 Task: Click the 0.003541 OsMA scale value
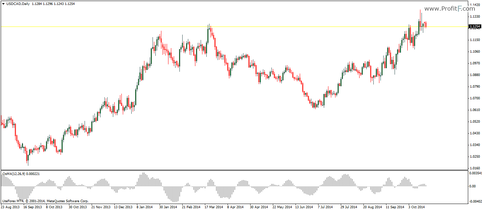coord(475,173)
